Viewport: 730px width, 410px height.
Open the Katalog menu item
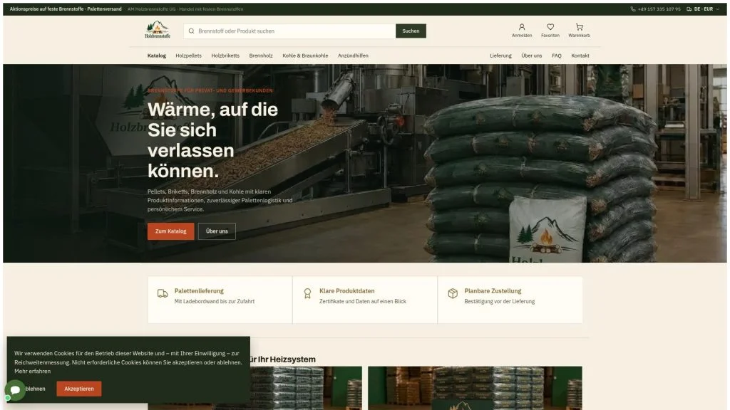tap(156, 56)
